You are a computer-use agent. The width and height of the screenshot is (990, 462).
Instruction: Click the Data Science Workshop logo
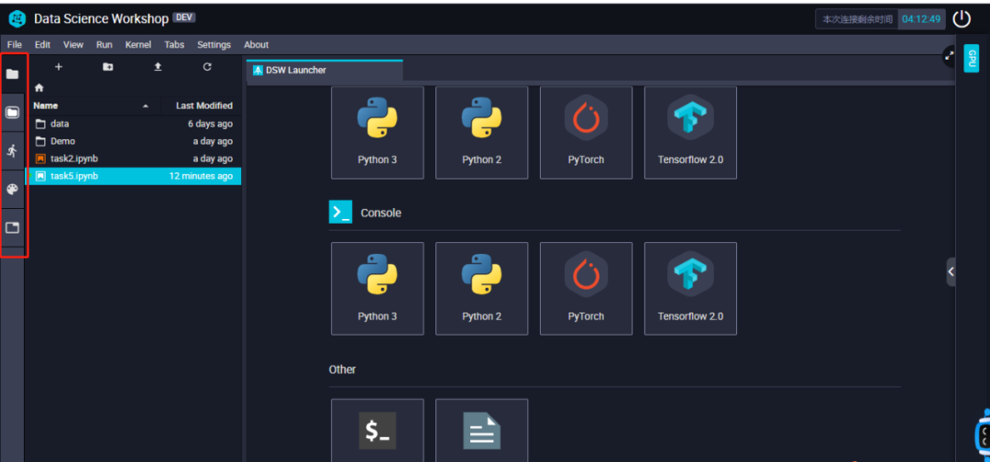click(17, 19)
